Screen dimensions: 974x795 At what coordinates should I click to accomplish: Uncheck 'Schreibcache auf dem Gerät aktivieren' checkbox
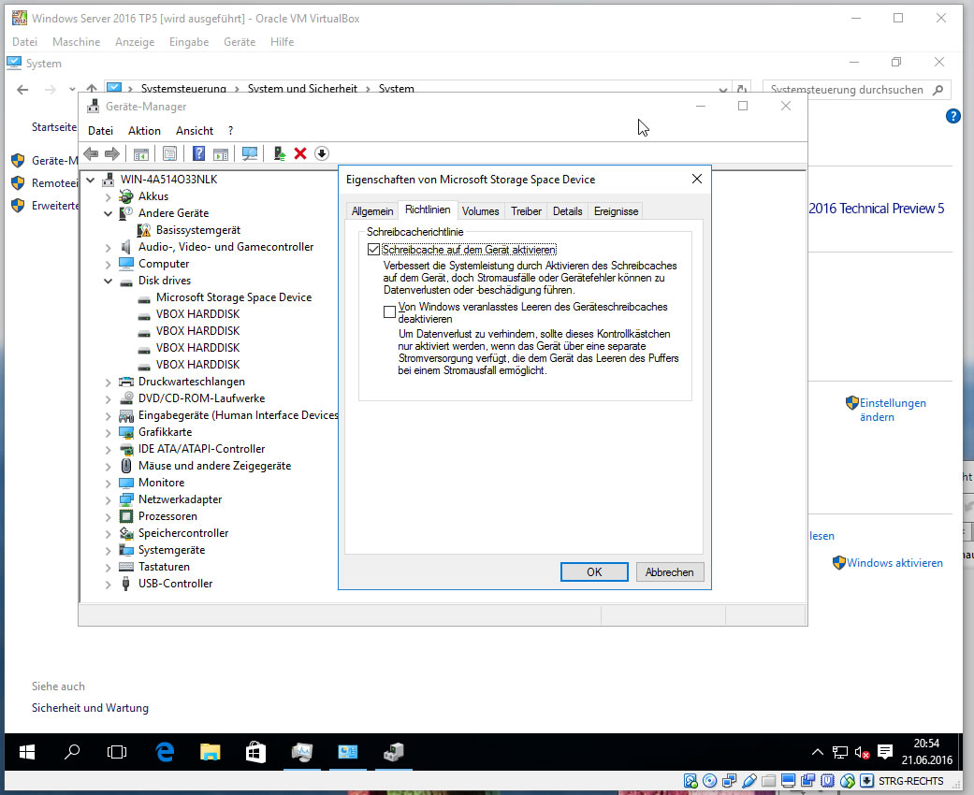tap(373, 250)
